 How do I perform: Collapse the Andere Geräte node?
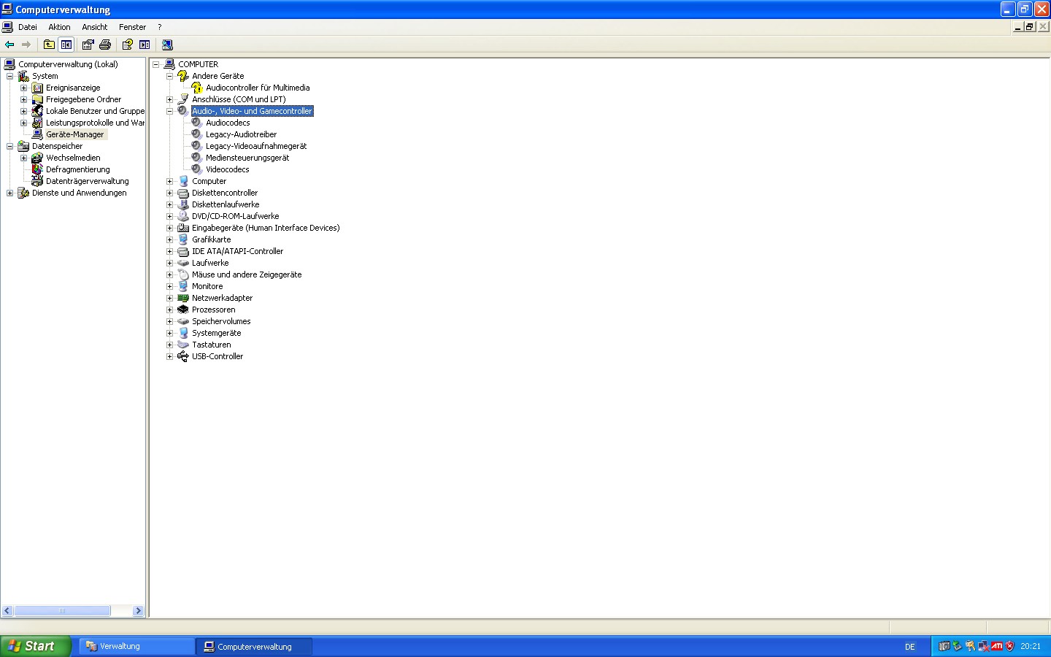[x=170, y=76]
